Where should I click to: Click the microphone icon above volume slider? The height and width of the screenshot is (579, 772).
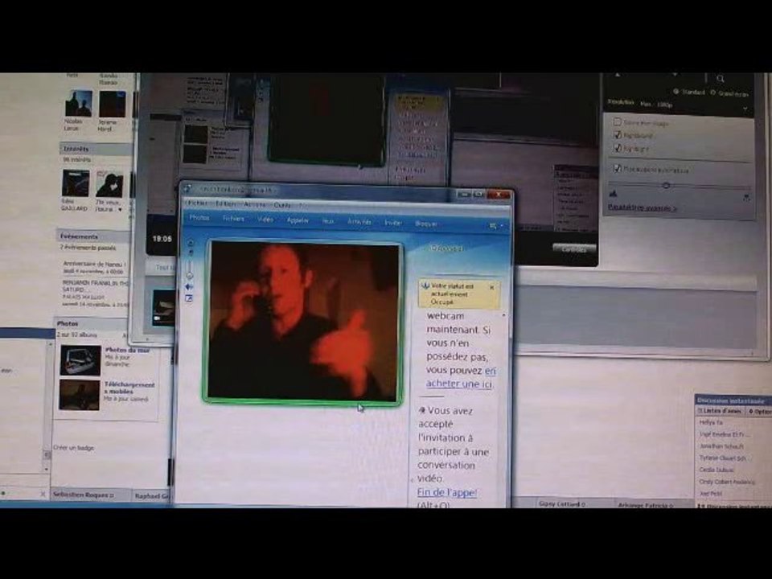click(191, 253)
